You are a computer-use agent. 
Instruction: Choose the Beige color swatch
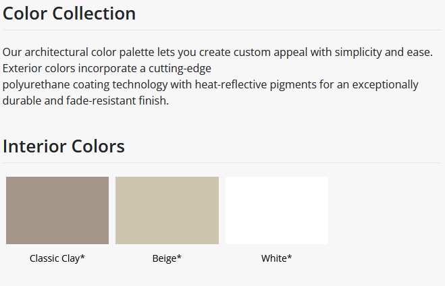(167, 210)
